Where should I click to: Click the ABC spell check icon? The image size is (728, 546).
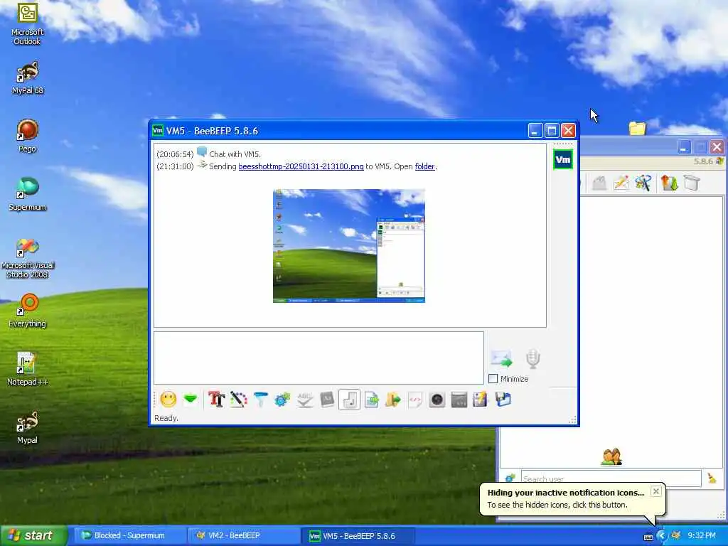pos(305,400)
